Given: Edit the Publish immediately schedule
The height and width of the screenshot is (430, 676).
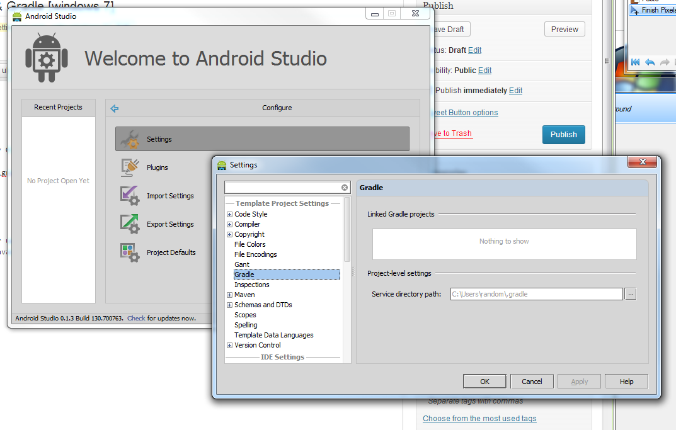Looking at the screenshot, I should coord(515,91).
